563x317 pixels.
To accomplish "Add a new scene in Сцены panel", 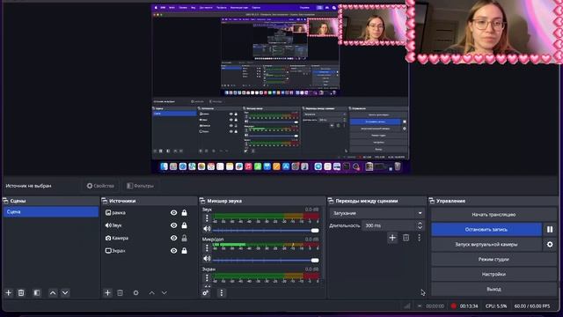I will [x=9, y=293].
